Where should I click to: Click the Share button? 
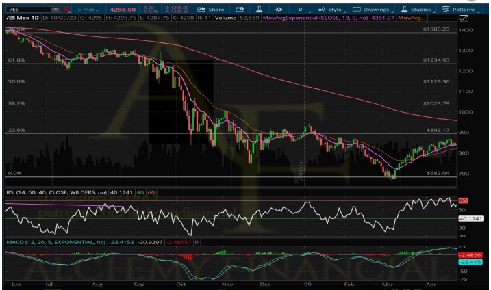(x=211, y=10)
